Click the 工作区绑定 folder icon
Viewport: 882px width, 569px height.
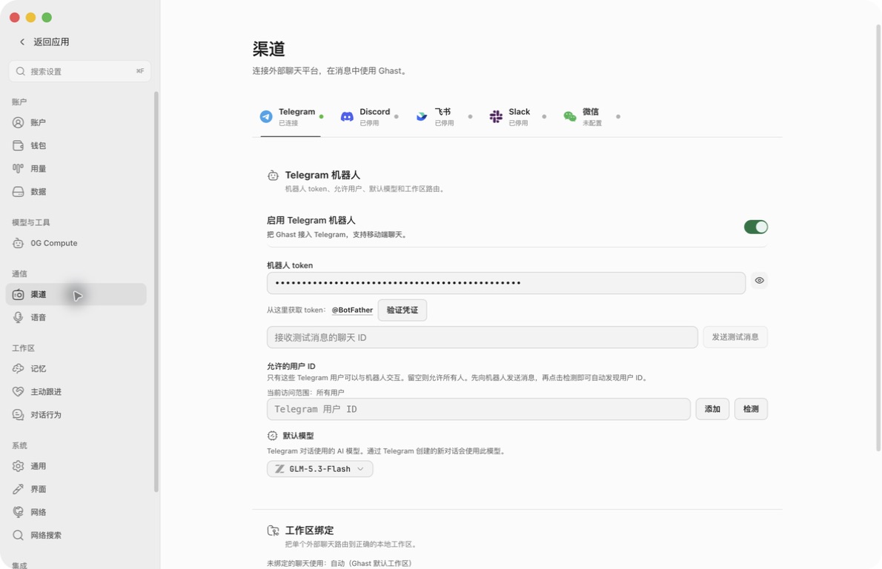click(273, 530)
